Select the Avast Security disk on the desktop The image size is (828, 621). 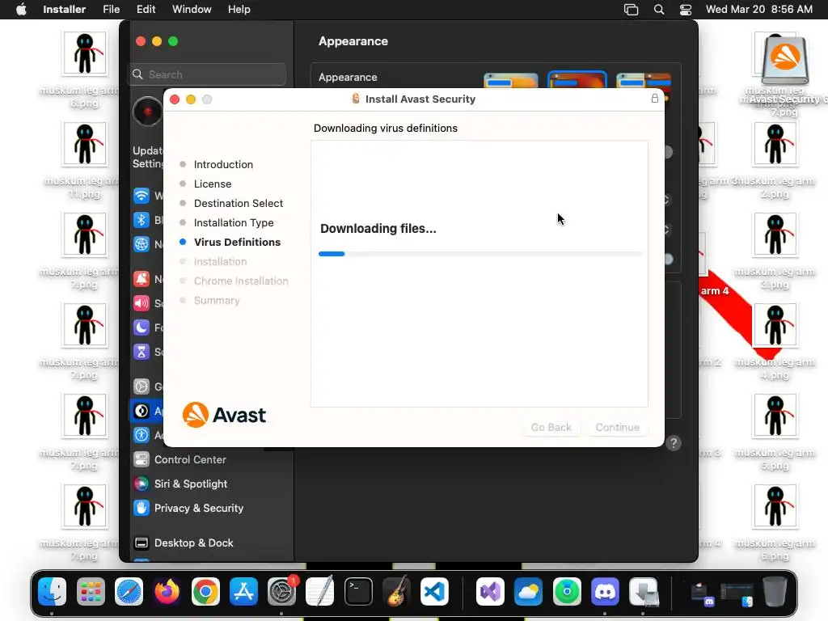784,61
